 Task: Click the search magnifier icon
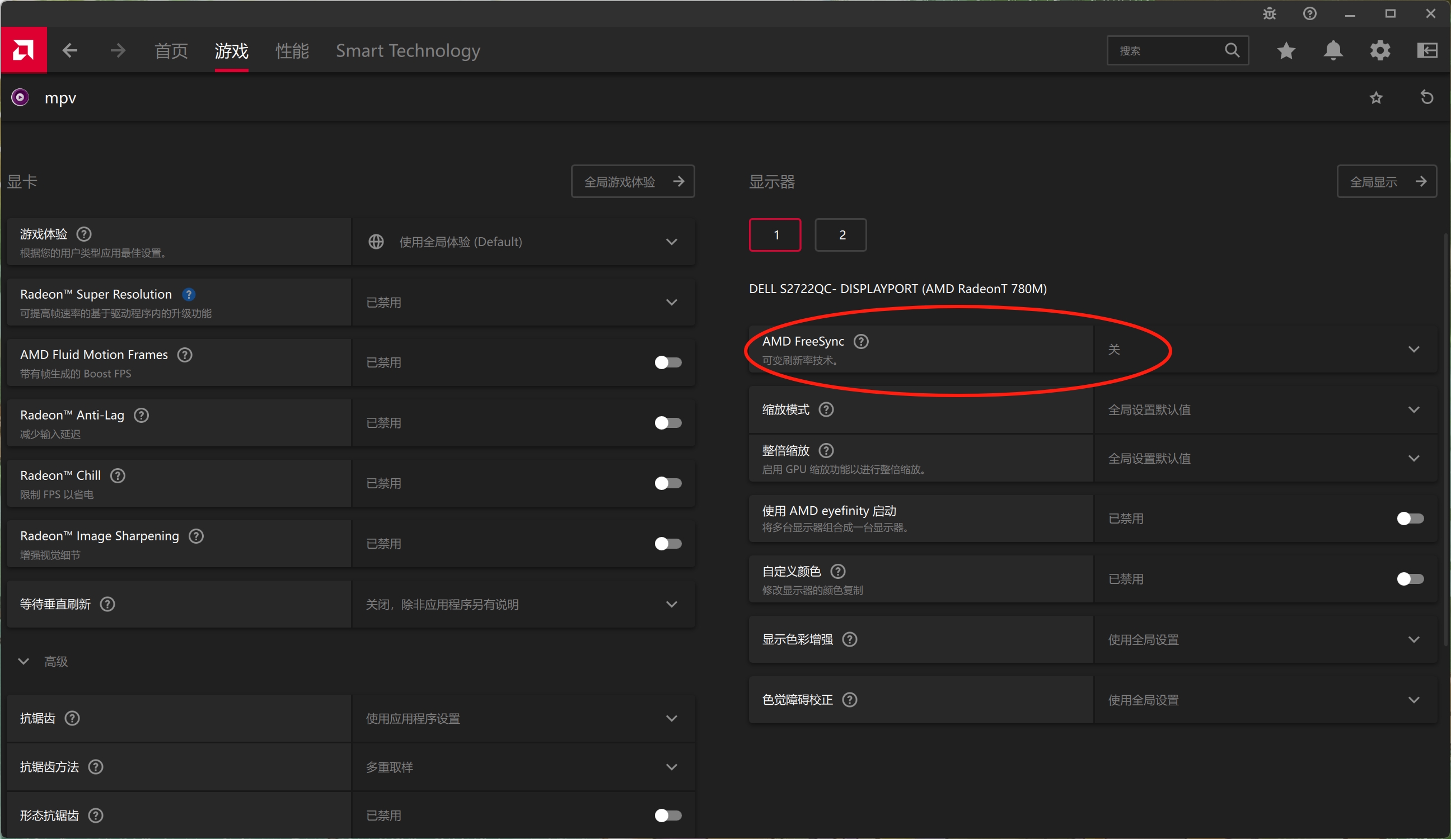click(x=1232, y=51)
